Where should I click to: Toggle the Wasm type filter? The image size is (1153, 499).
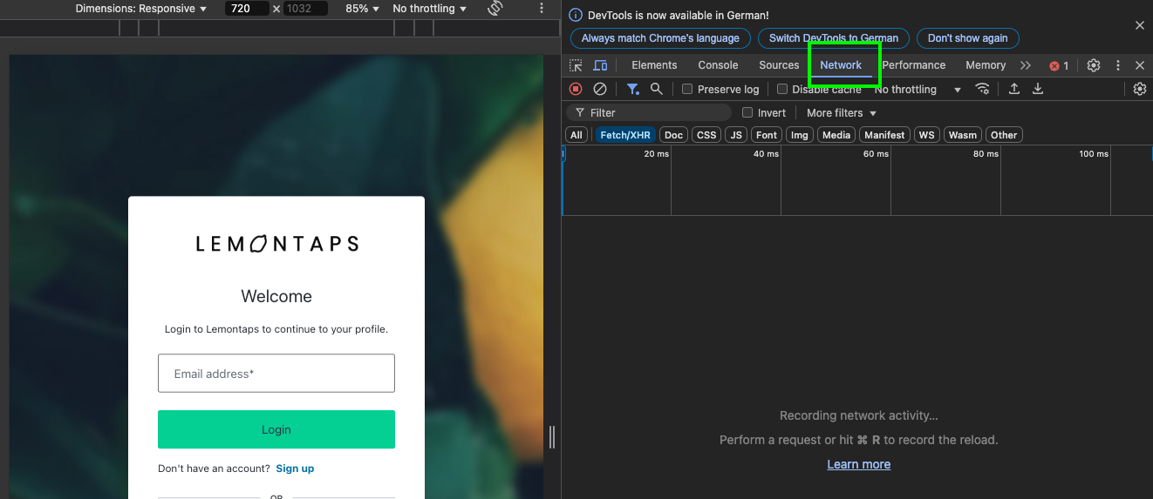(963, 135)
